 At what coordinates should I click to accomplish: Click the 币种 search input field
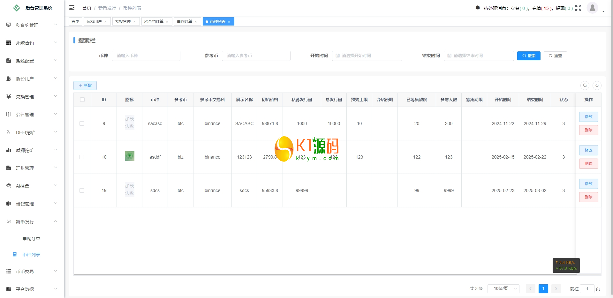click(146, 56)
